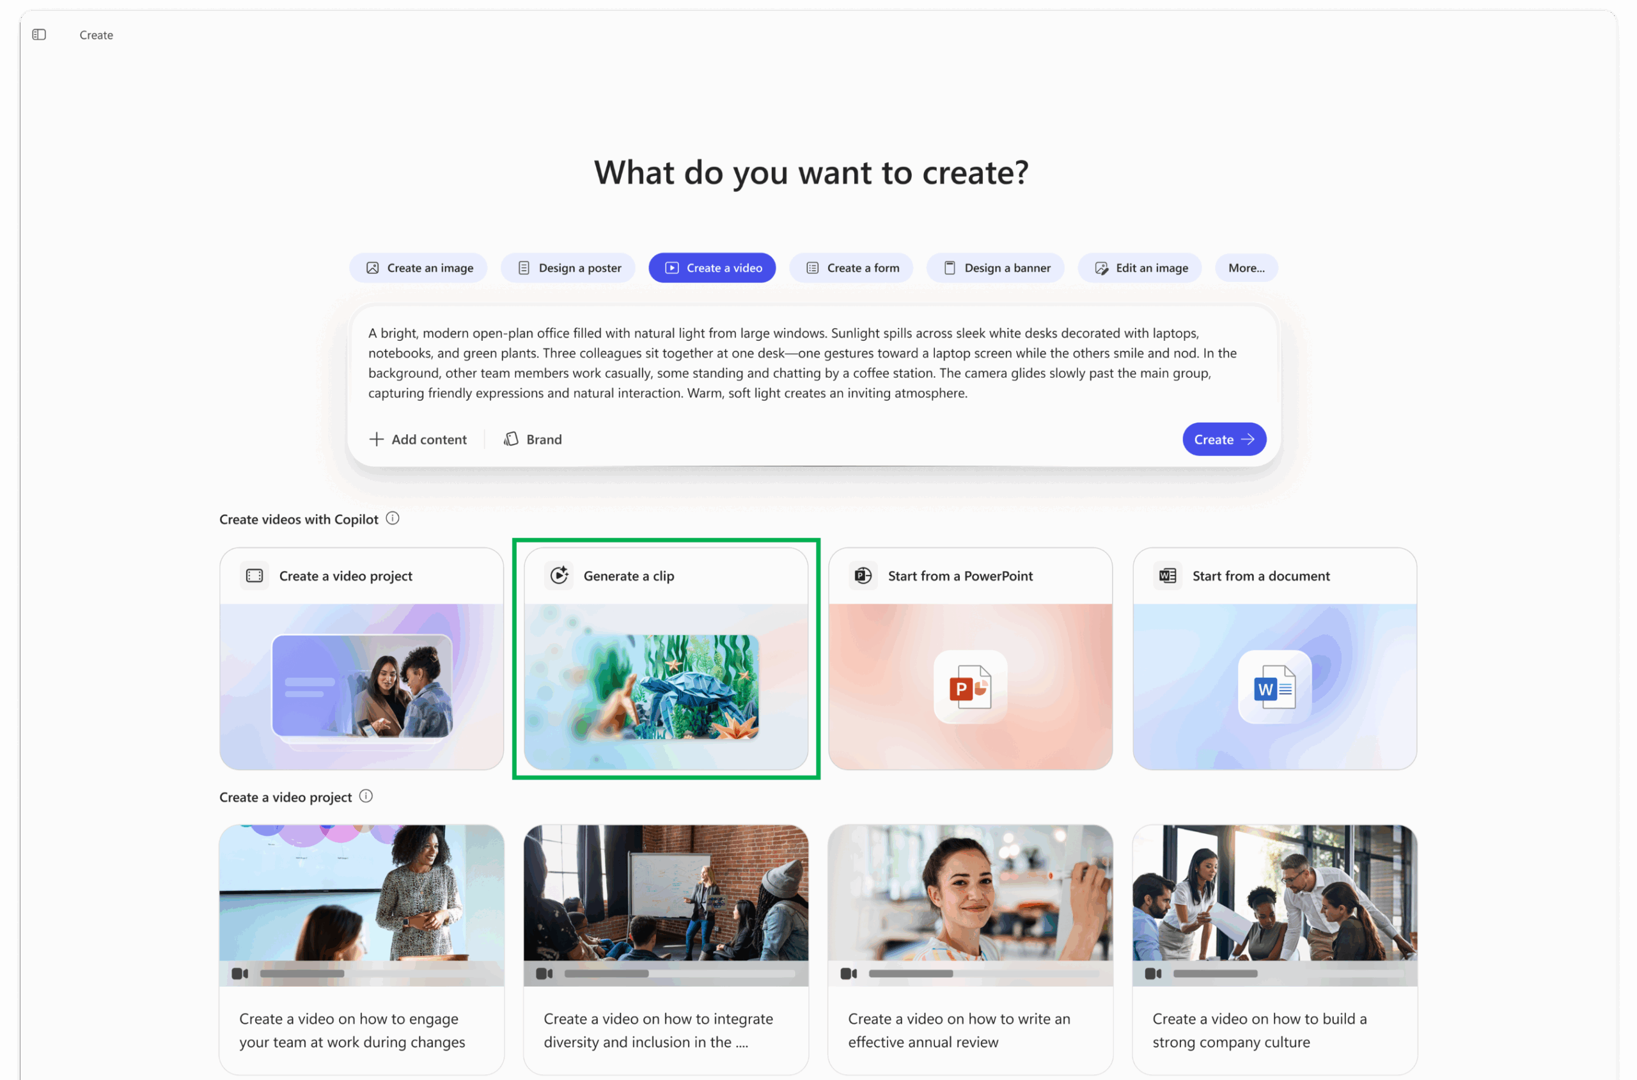Click info icon next to Create a video project heading
This screenshot has width=1637, height=1080.
coord(366,796)
